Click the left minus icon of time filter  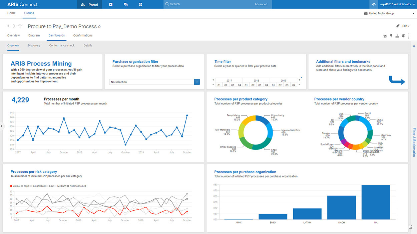tap(213, 85)
